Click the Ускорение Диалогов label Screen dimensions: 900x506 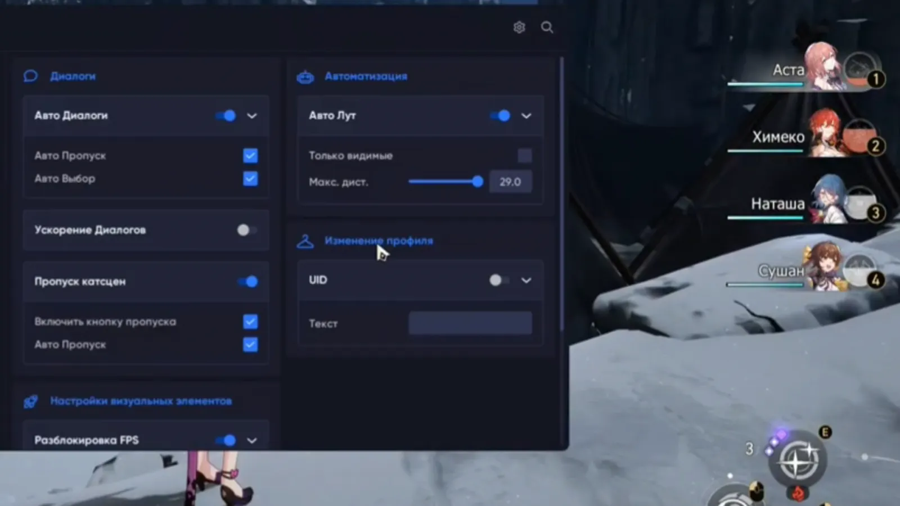(90, 230)
